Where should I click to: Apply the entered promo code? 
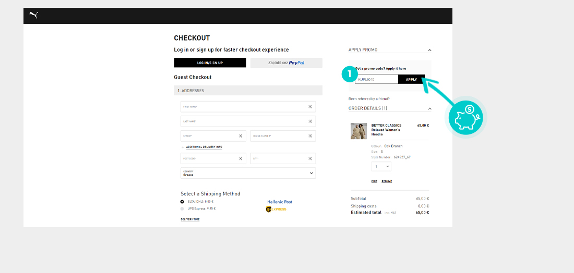point(411,79)
